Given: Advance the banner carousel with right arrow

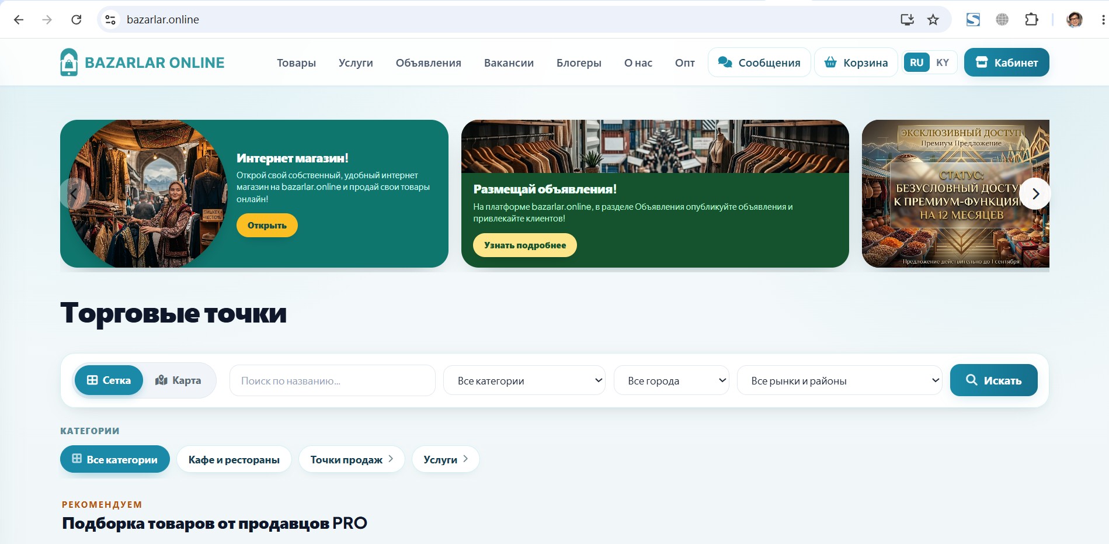Looking at the screenshot, I should [1035, 194].
